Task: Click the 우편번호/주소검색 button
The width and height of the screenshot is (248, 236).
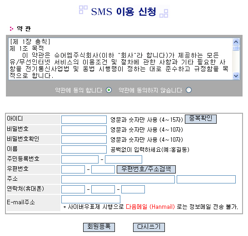Action: (x=146, y=169)
